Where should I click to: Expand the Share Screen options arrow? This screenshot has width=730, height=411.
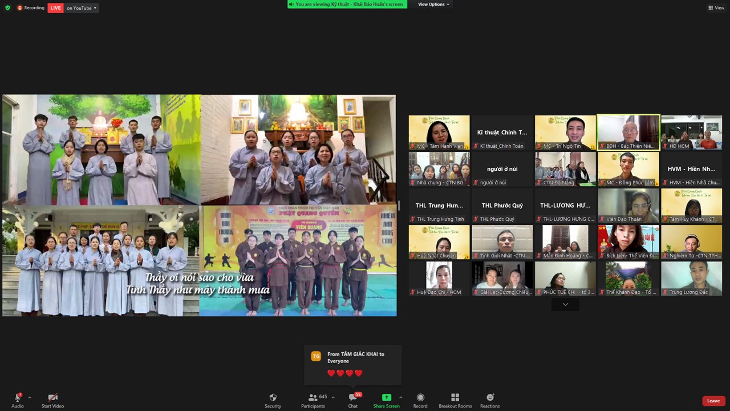(x=400, y=397)
